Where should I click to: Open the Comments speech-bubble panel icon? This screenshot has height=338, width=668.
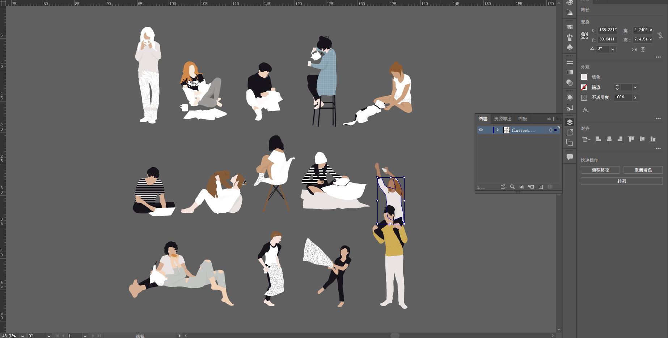(570, 157)
